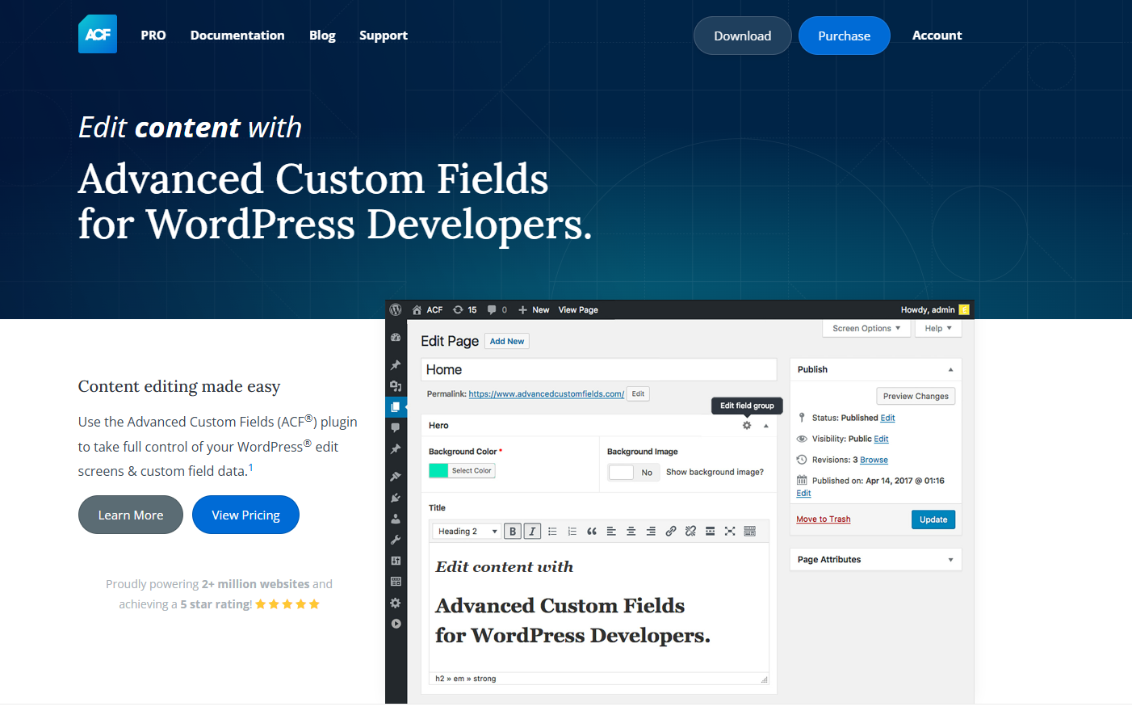The image size is (1132, 715).
Task: Click the plus New item in admin bar
Action: 534,309
